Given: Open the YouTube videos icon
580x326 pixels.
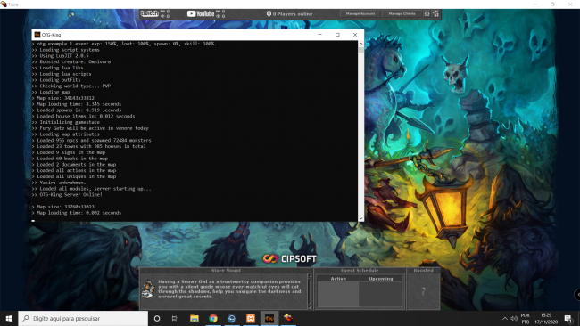Looking at the screenshot, I should 201,14.
